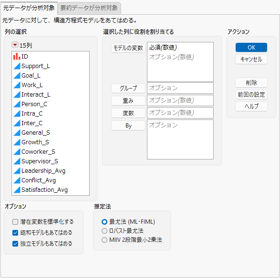Click the continuous icon beside Supervisor_S

(x=17, y=161)
